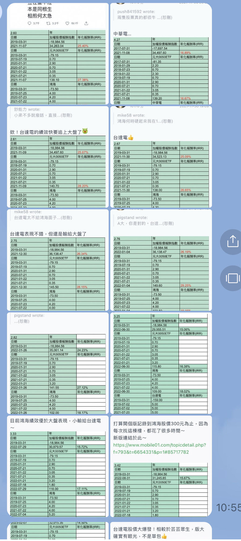The height and width of the screenshot is (541, 241).
Task: Open the note 打算開個版記錄到鴻海股價300元為止
Action: click(x=161, y=466)
